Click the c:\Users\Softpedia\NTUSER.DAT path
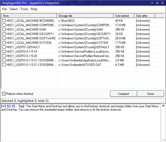Screen dimensions: 166x142 [x=80, y=65]
